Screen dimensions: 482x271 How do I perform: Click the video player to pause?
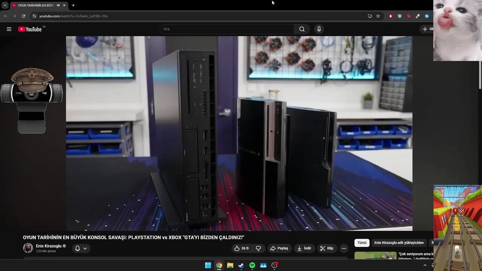[239, 133]
